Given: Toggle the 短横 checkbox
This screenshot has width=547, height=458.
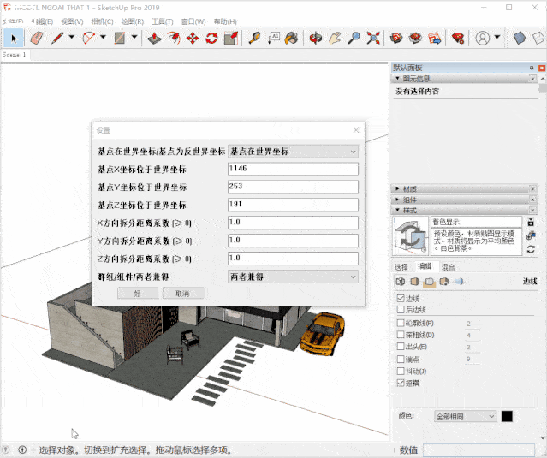Looking at the screenshot, I should tap(401, 383).
